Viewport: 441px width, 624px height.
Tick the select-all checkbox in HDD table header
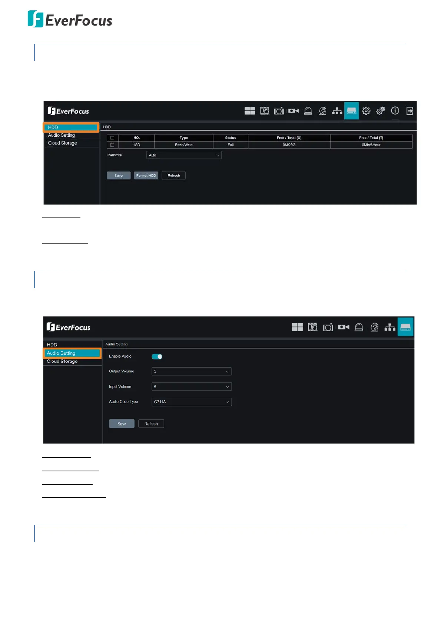(112, 138)
